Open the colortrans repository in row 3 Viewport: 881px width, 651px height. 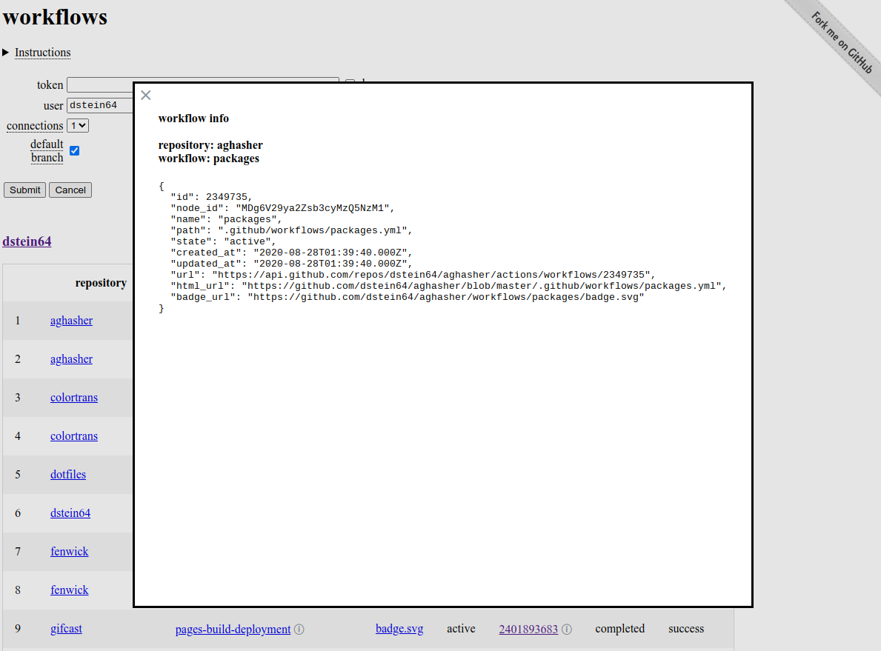coord(73,397)
